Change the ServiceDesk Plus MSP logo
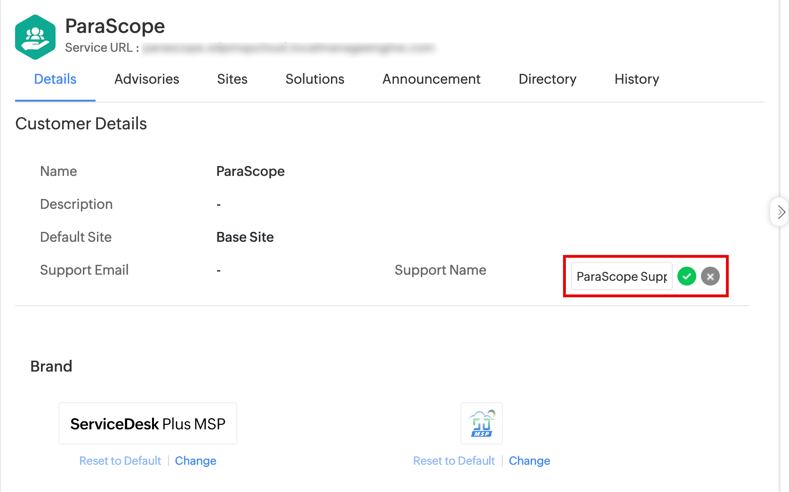The width and height of the screenshot is (789, 492). click(195, 460)
